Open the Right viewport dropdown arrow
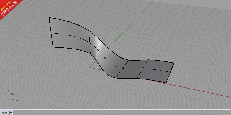 tap(11, 113)
